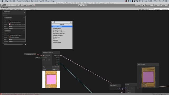Open the Precision Float dropdown in toolbar
Screen dimensions: 169x95
coord(25,9)
